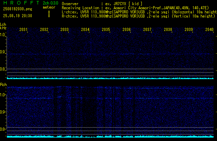Click the 2037 time marker
Viewport: 217px width, 141px height.
point(147,30)
